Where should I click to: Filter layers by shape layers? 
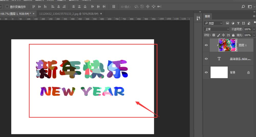tap(243, 23)
